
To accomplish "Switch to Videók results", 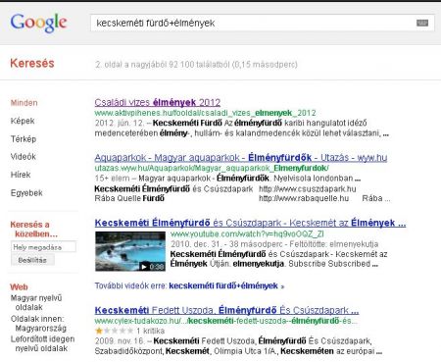I will (x=24, y=157).
